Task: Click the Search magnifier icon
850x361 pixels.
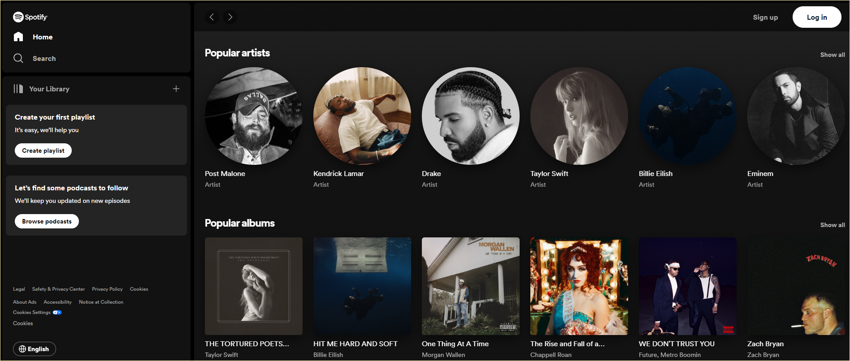Action: pyautogui.click(x=18, y=58)
